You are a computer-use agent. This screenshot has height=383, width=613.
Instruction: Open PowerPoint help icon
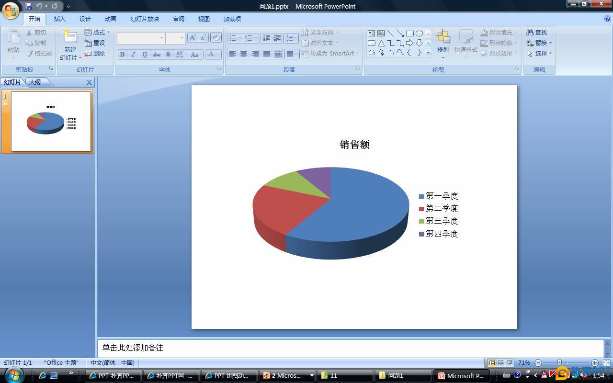click(x=608, y=19)
